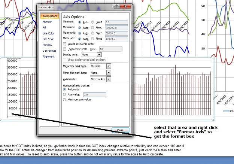234x164 pixels.
Task: Close the Format Axis dialog with X
Action: click(125, 6)
